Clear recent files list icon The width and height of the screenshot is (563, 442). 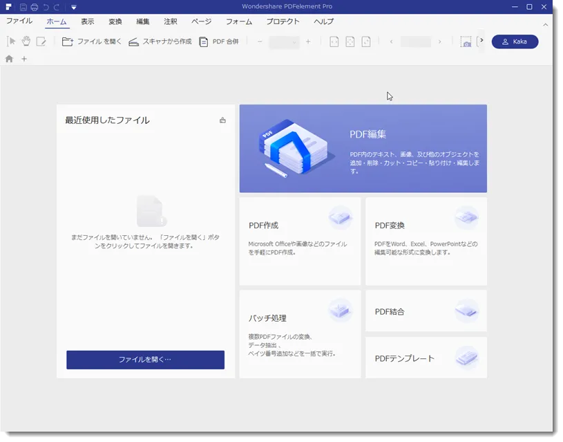click(x=222, y=120)
